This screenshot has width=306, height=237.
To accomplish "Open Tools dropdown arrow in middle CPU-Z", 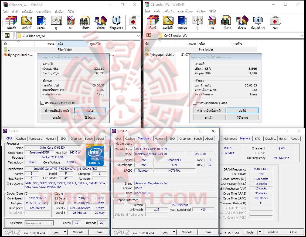I will tap(174, 232).
